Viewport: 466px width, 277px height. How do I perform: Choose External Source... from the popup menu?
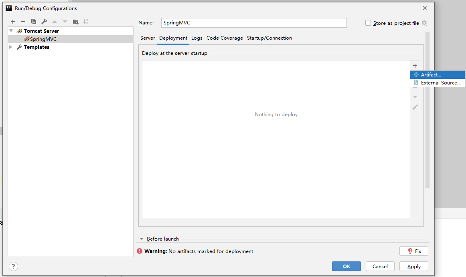pyautogui.click(x=438, y=83)
